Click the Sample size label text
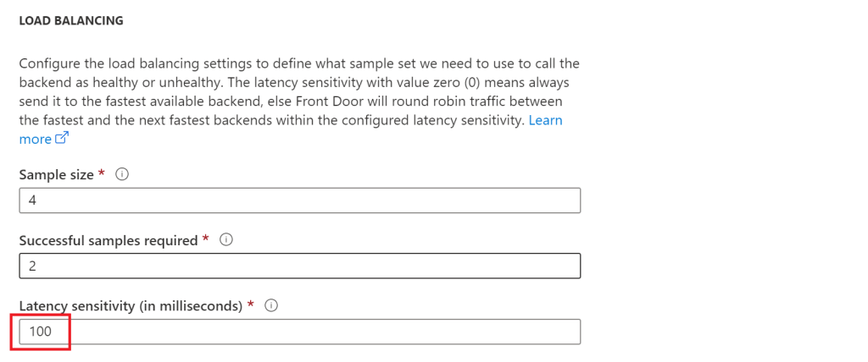The height and width of the screenshot is (362, 868). pyautogui.click(x=56, y=173)
